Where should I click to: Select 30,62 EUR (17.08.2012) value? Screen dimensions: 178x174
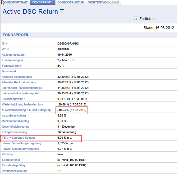tap(73, 82)
